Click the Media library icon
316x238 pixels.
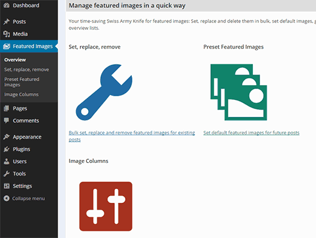(7, 34)
